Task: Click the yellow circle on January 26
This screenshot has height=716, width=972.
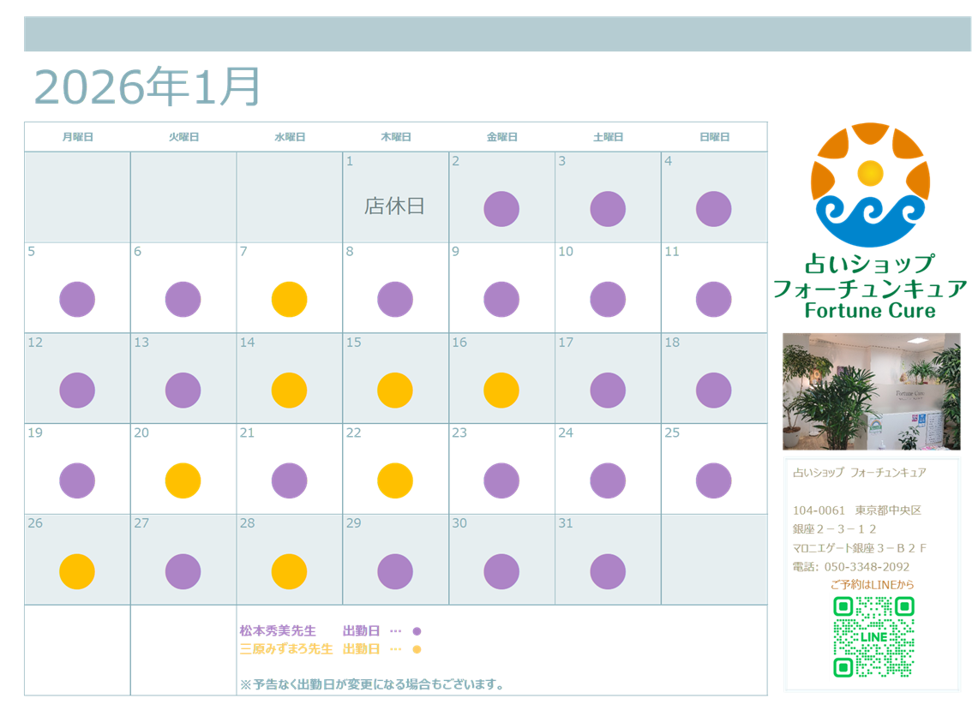Action: coord(77,571)
